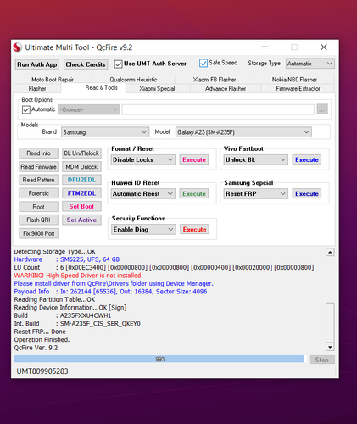The height and width of the screenshot is (424, 357).
Task: Close the QcFire window
Action: point(324,47)
